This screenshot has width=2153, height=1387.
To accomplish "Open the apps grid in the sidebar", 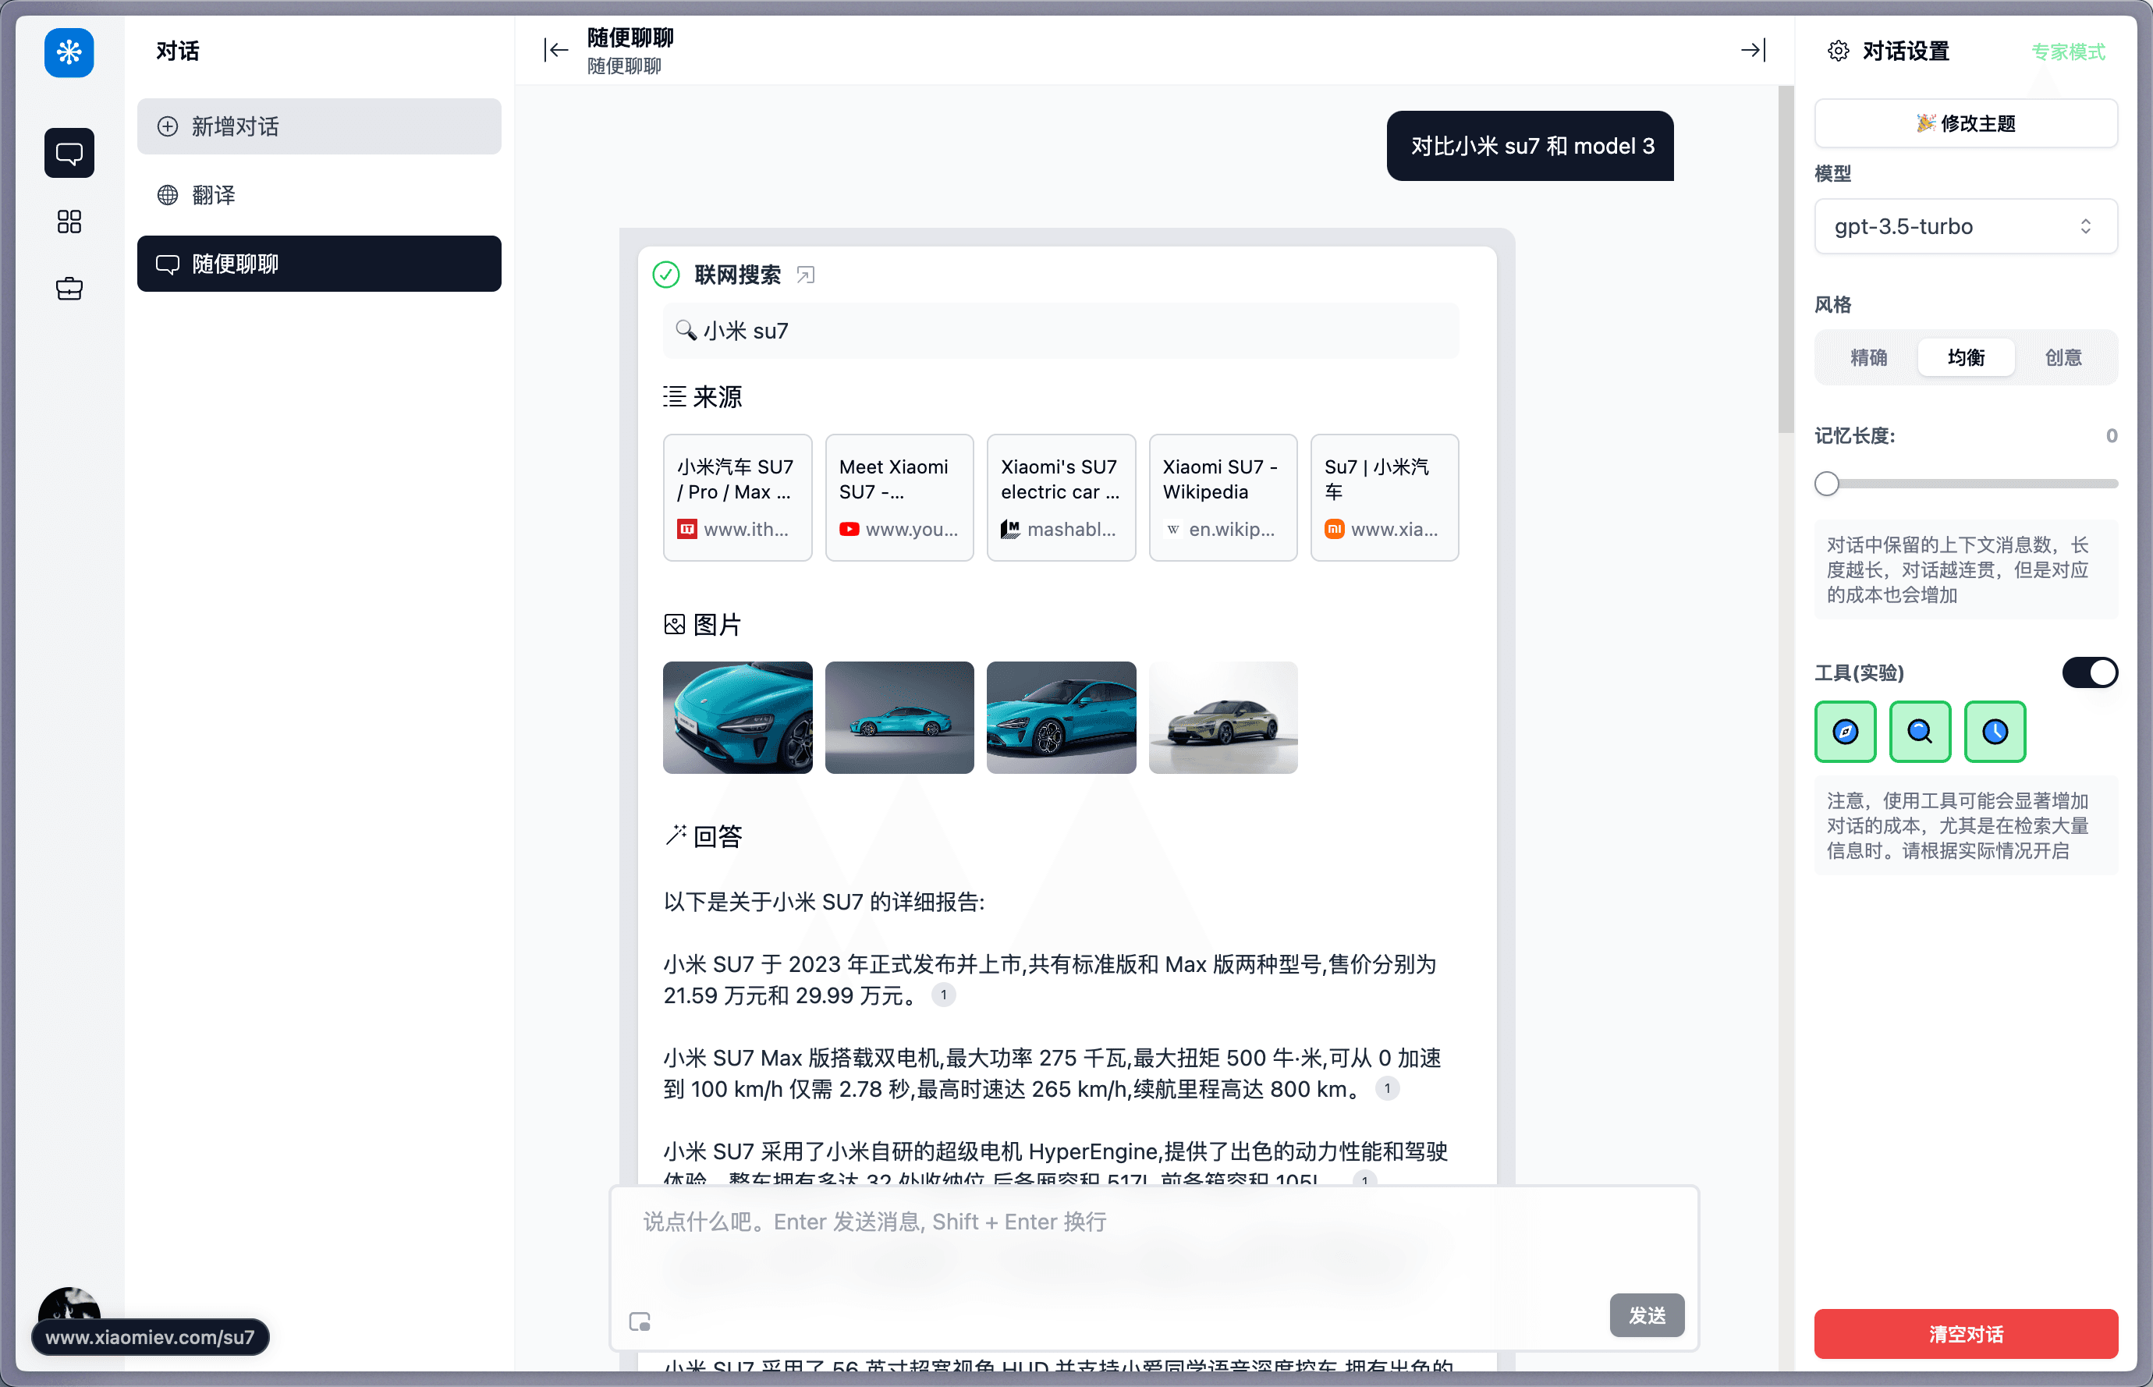I will point(69,222).
